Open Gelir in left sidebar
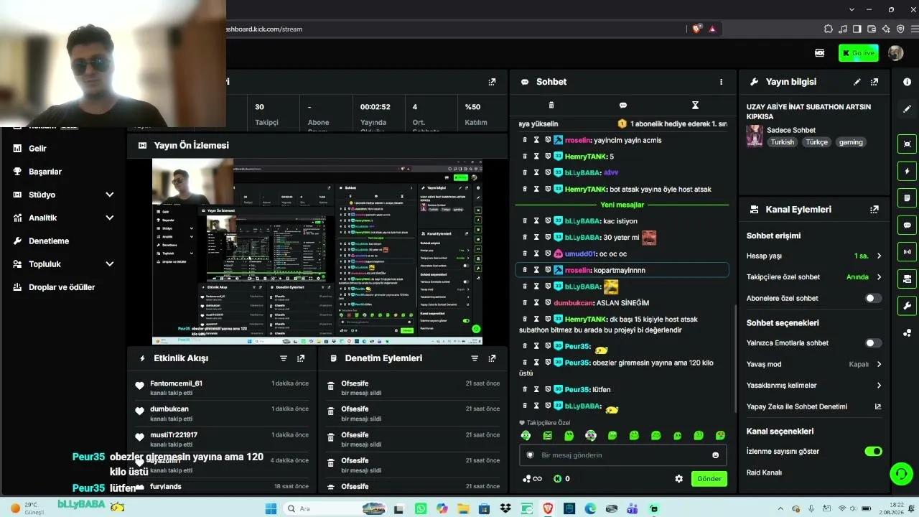 (37, 149)
